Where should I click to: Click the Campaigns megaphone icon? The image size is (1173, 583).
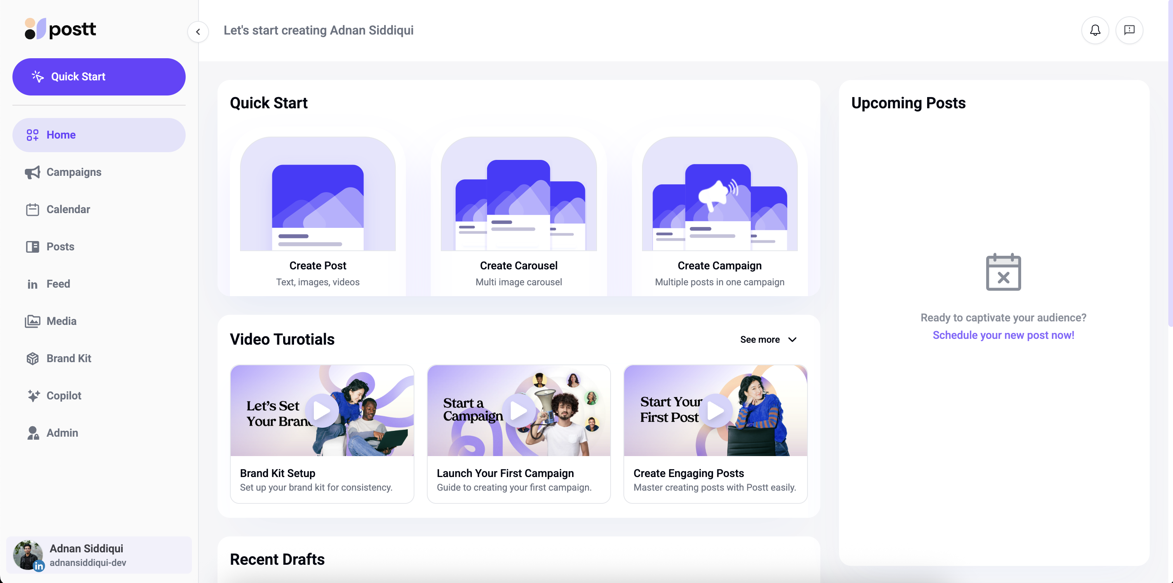pos(32,172)
